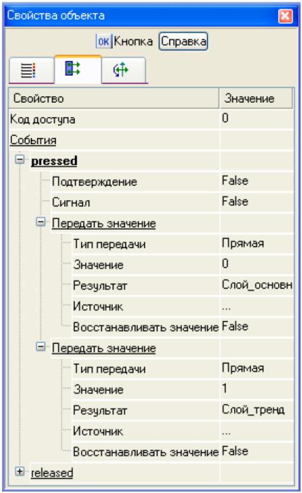Image resolution: width=302 pixels, height=493 pixels.
Task: Select the released event label
Action: click(x=52, y=473)
